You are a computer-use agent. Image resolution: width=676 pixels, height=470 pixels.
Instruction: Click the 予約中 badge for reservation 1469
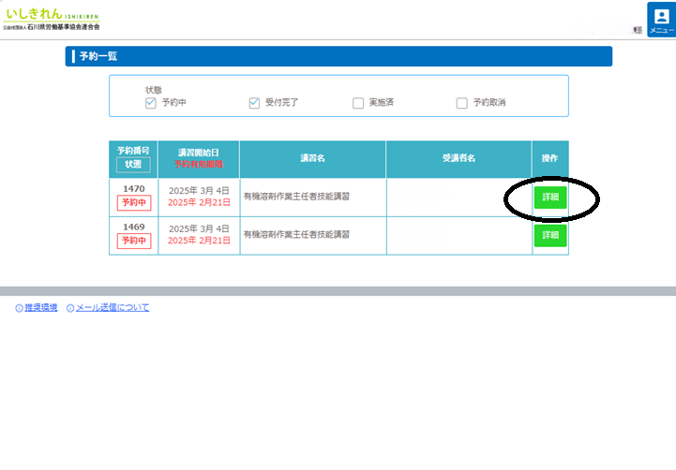133,241
